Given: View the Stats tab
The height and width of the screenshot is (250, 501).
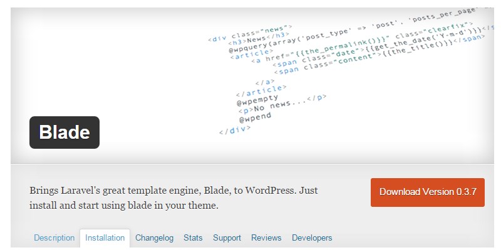Looking at the screenshot, I should pos(193,238).
